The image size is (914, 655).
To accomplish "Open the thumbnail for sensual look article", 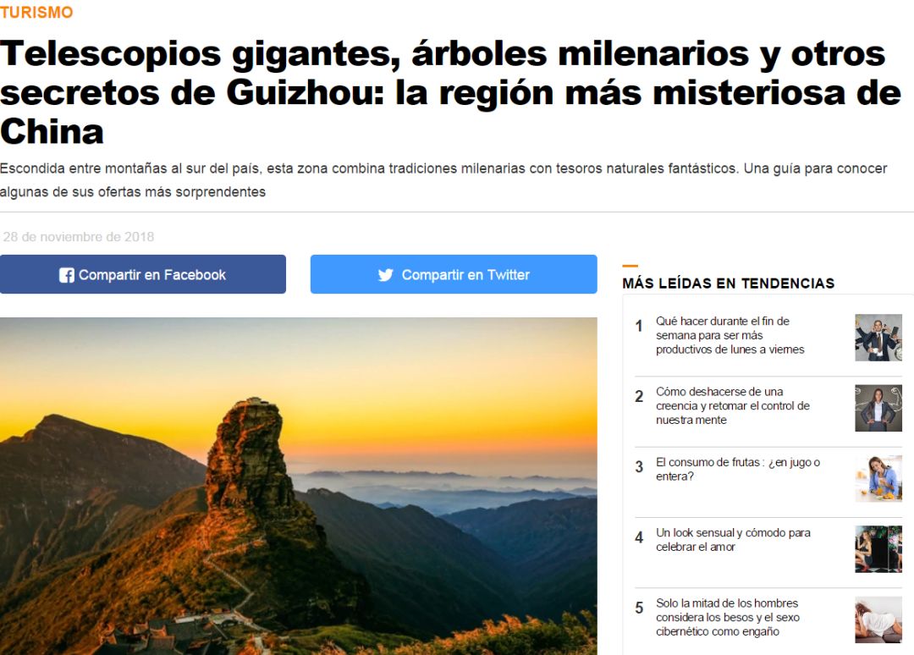I will [878, 549].
